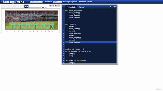The width and height of the screenshot is (163, 91).
Task: Click 'for step in range(6):' line
Action: (76, 60)
